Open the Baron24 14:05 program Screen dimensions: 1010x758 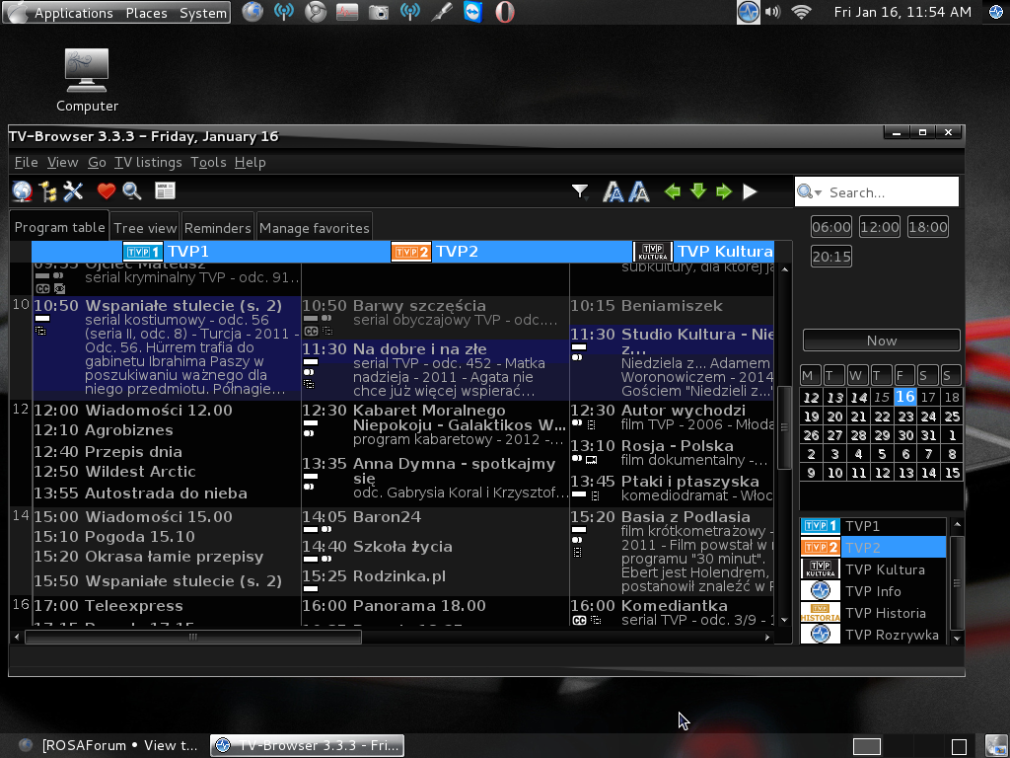pos(435,523)
